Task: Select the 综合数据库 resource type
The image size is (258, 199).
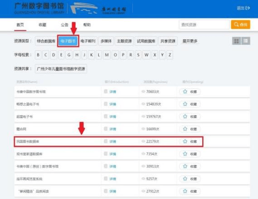Action: [x=46, y=41]
